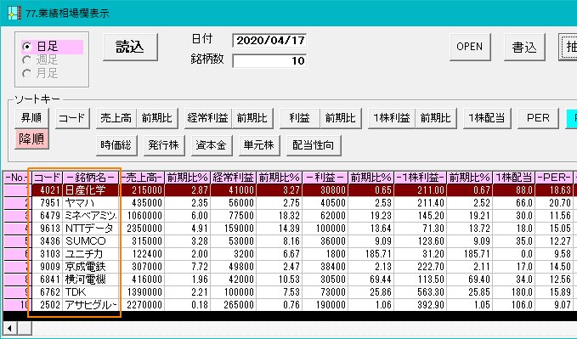Click the 書込 button
The height and width of the screenshot is (339, 577).
tap(524, 47)
